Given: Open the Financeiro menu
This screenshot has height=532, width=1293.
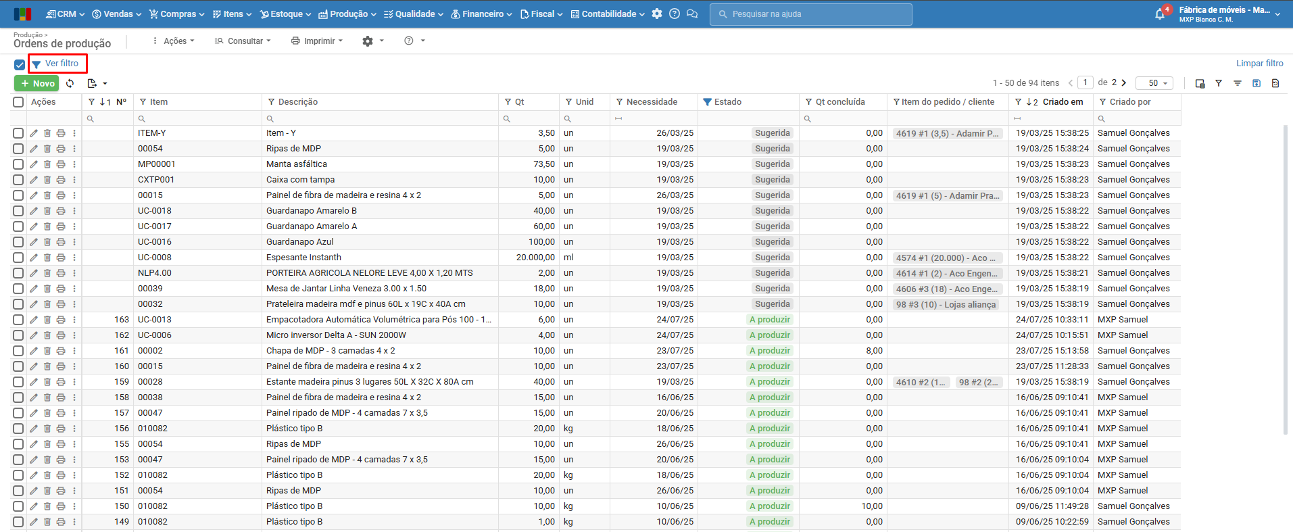Looking at the screenshot, I should 481,14.
